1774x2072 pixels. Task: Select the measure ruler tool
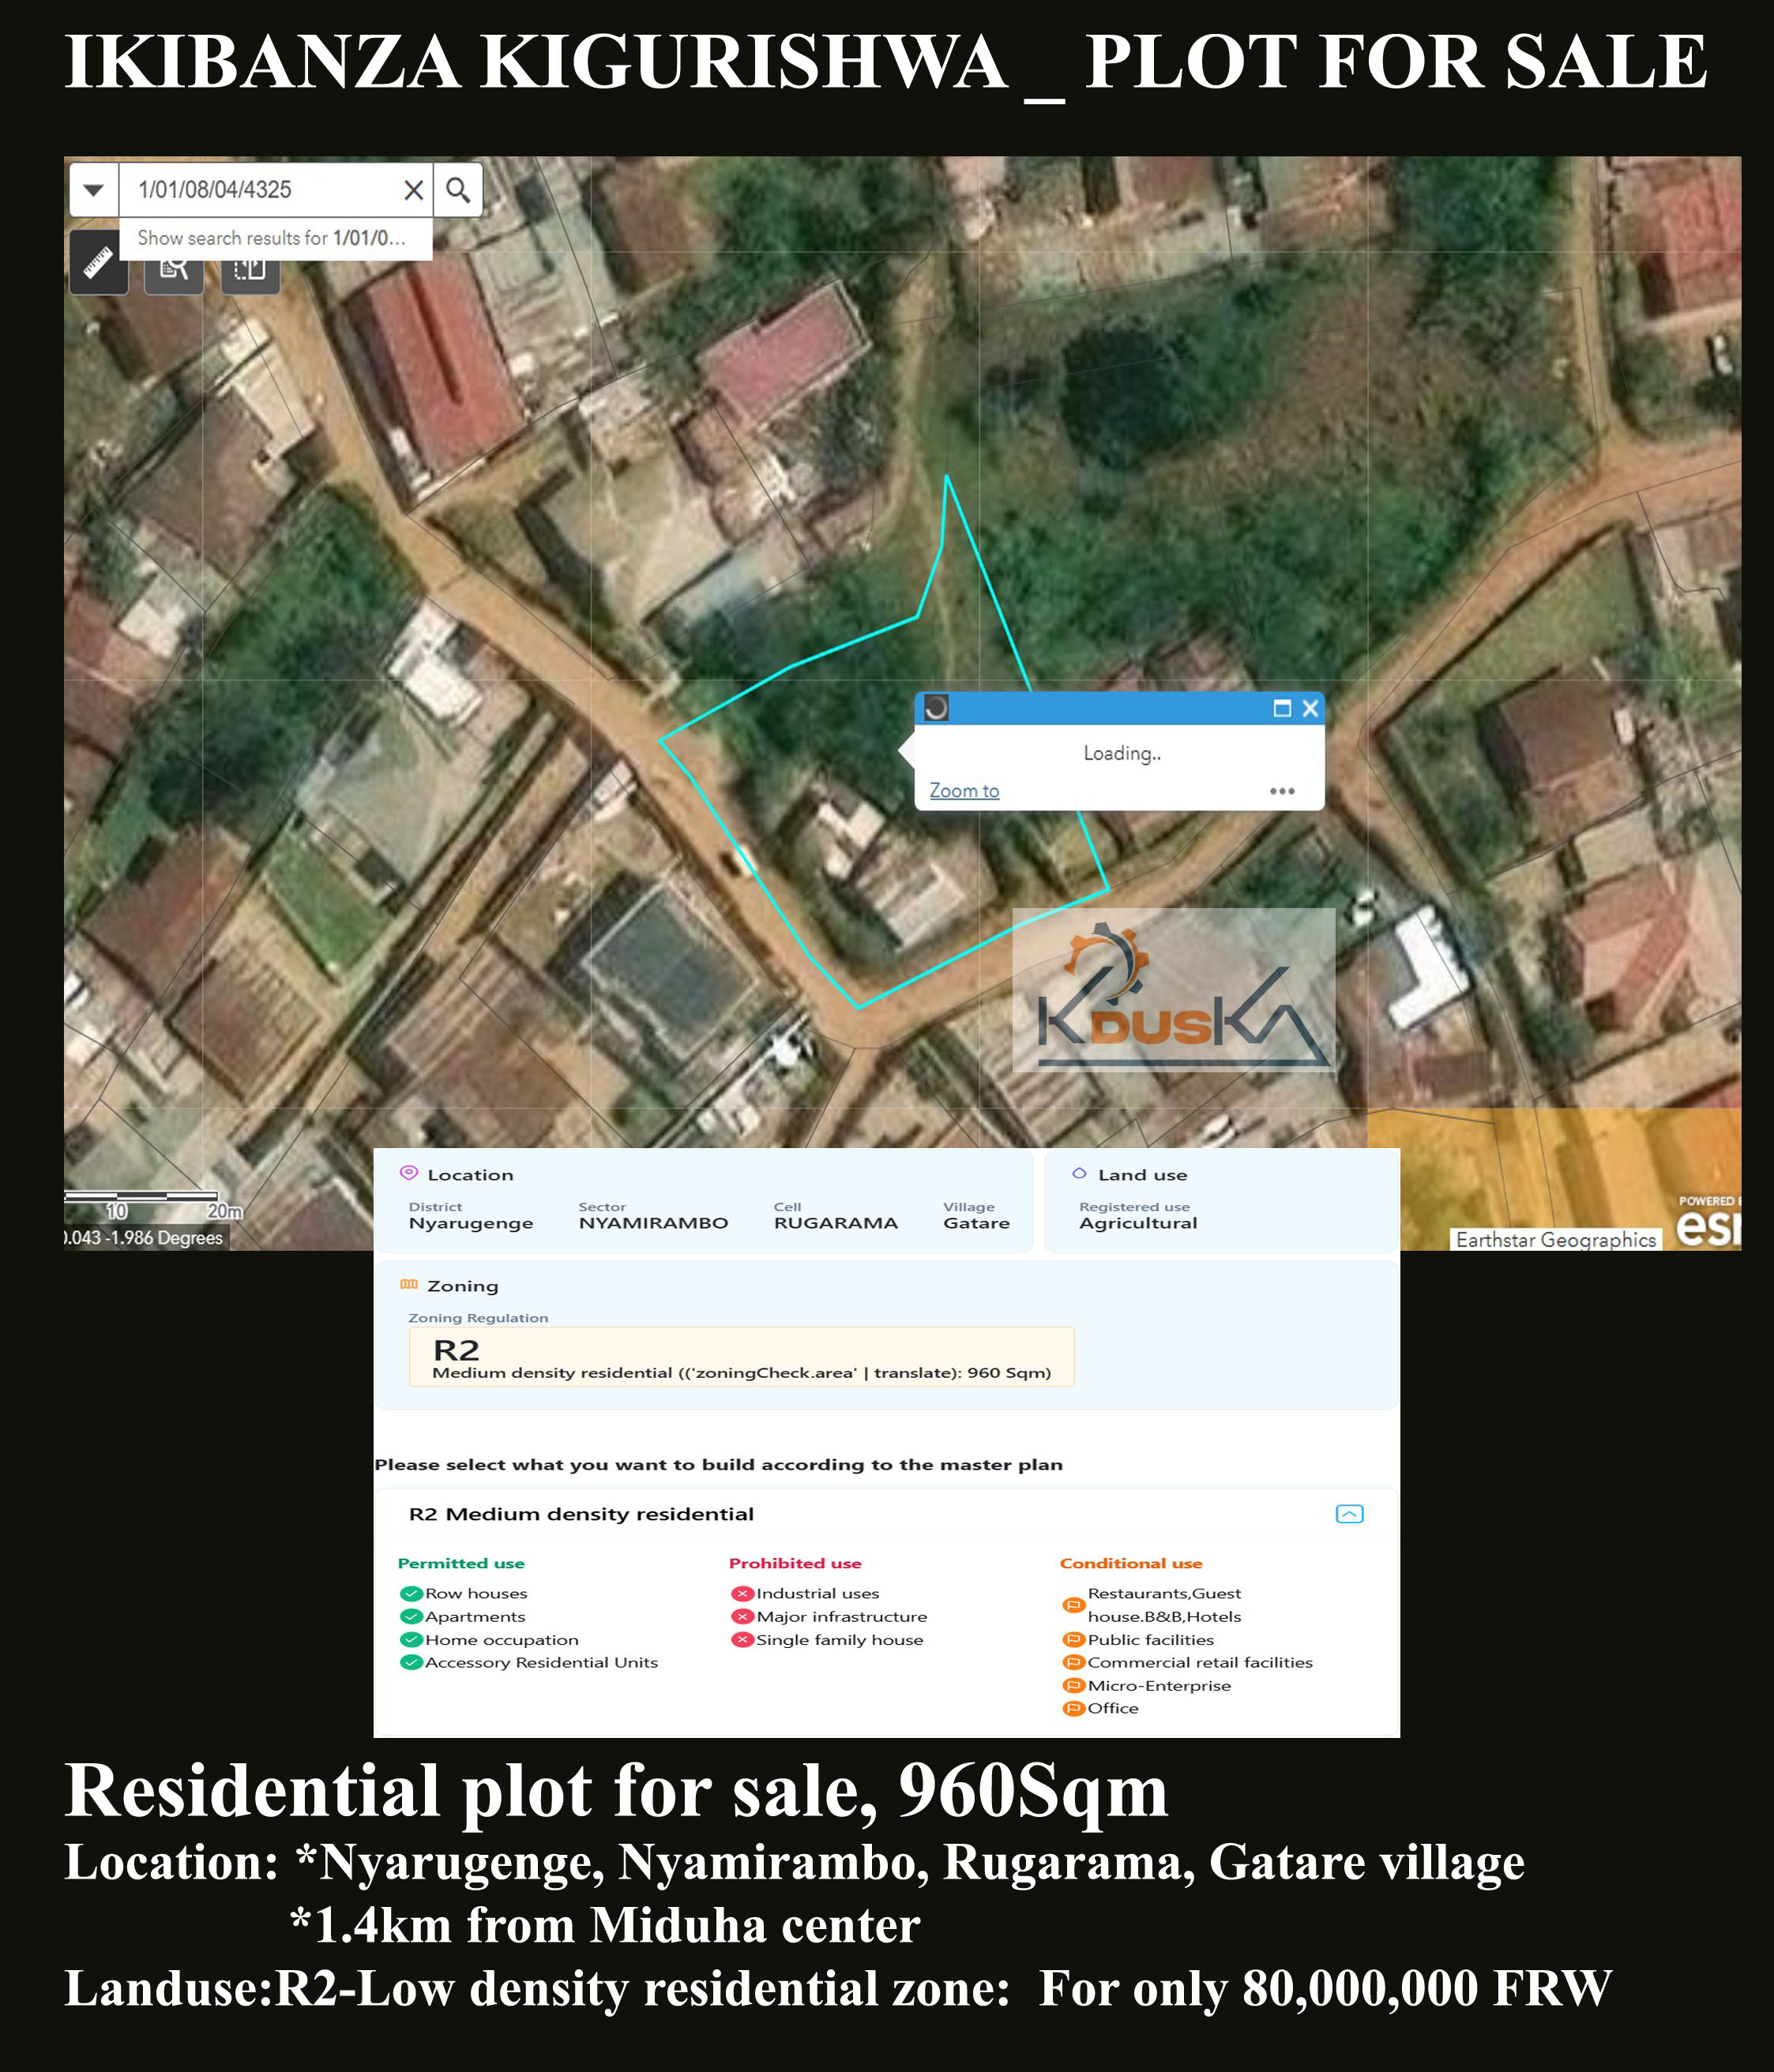[98, 266]
